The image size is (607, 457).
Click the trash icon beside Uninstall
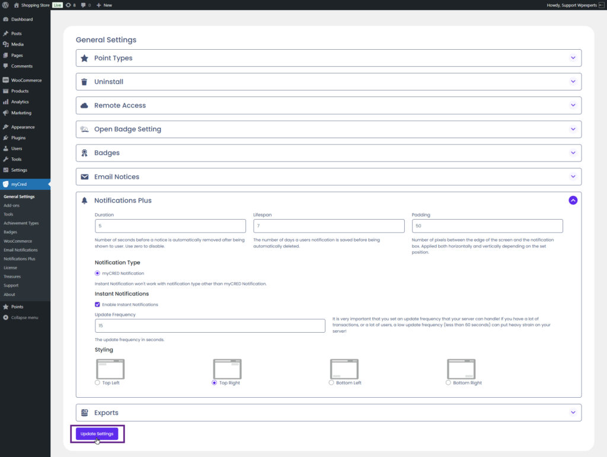coord(84,82)
